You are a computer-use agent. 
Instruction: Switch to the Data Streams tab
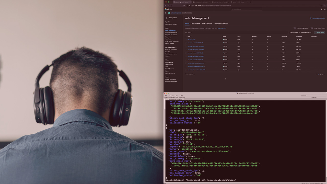[195, 23]
